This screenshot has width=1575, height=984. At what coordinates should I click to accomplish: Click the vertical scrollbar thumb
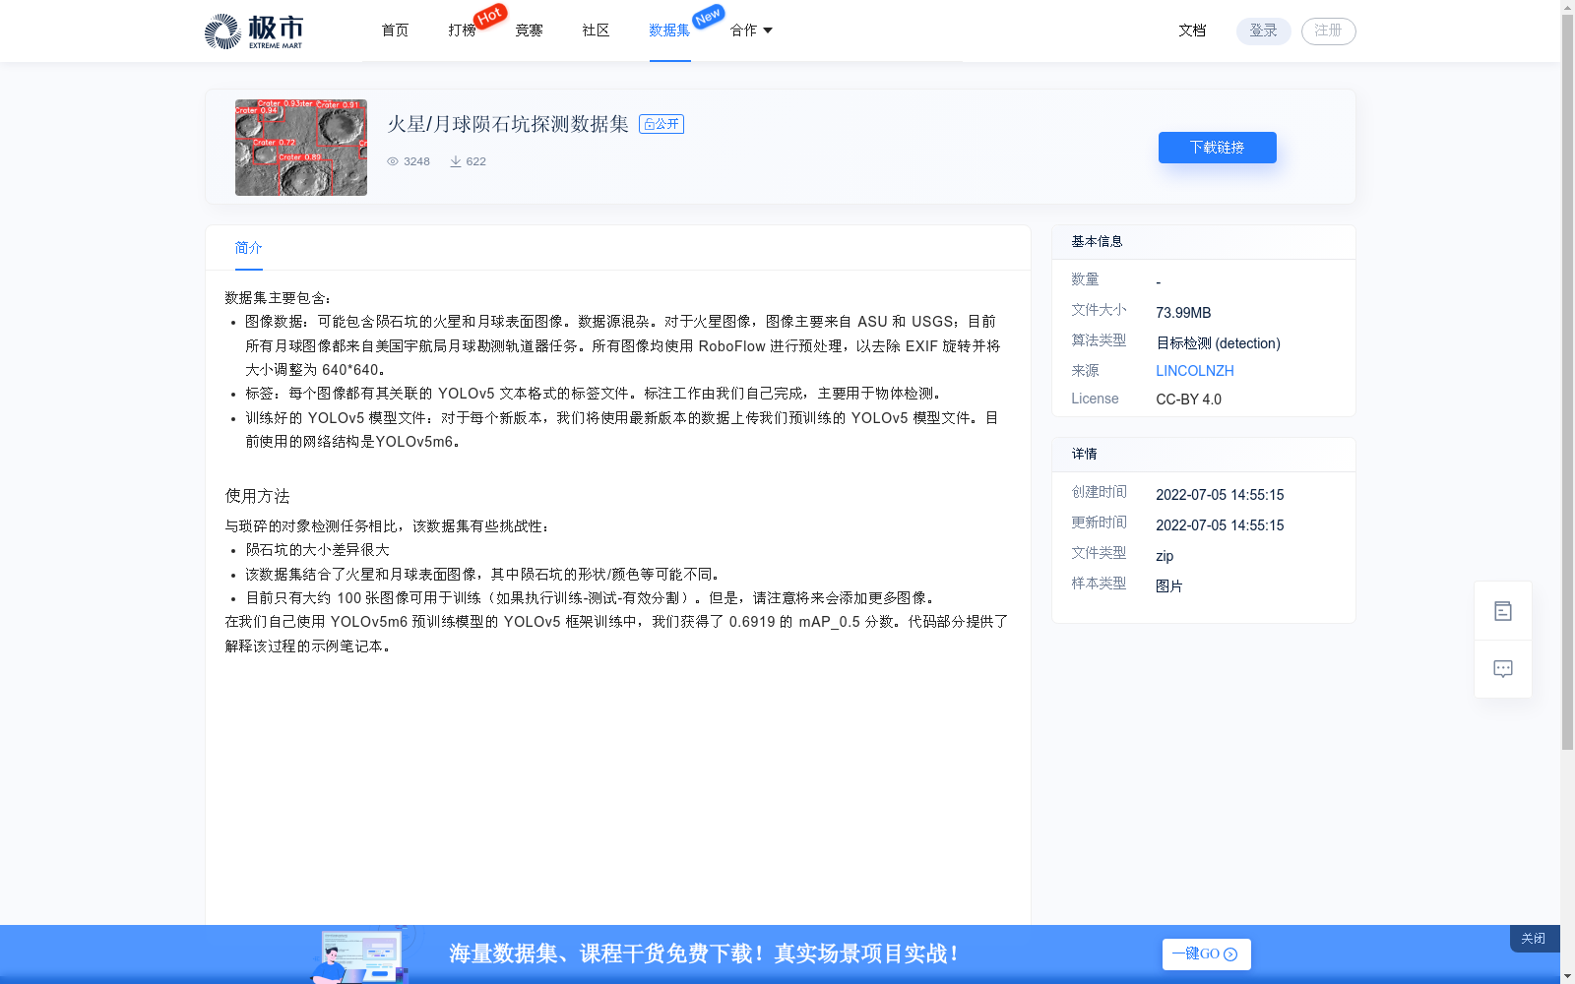(1567, 382)
